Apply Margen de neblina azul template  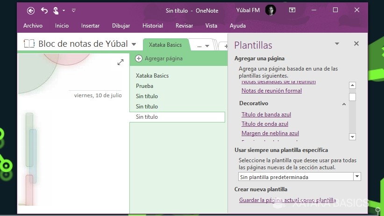pos(270,133)
